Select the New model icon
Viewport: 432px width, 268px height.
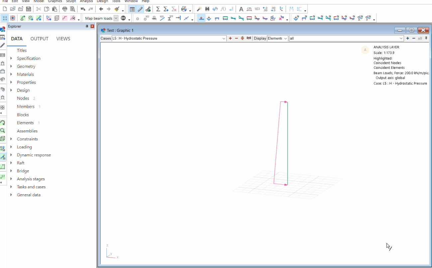coord(4,9)
